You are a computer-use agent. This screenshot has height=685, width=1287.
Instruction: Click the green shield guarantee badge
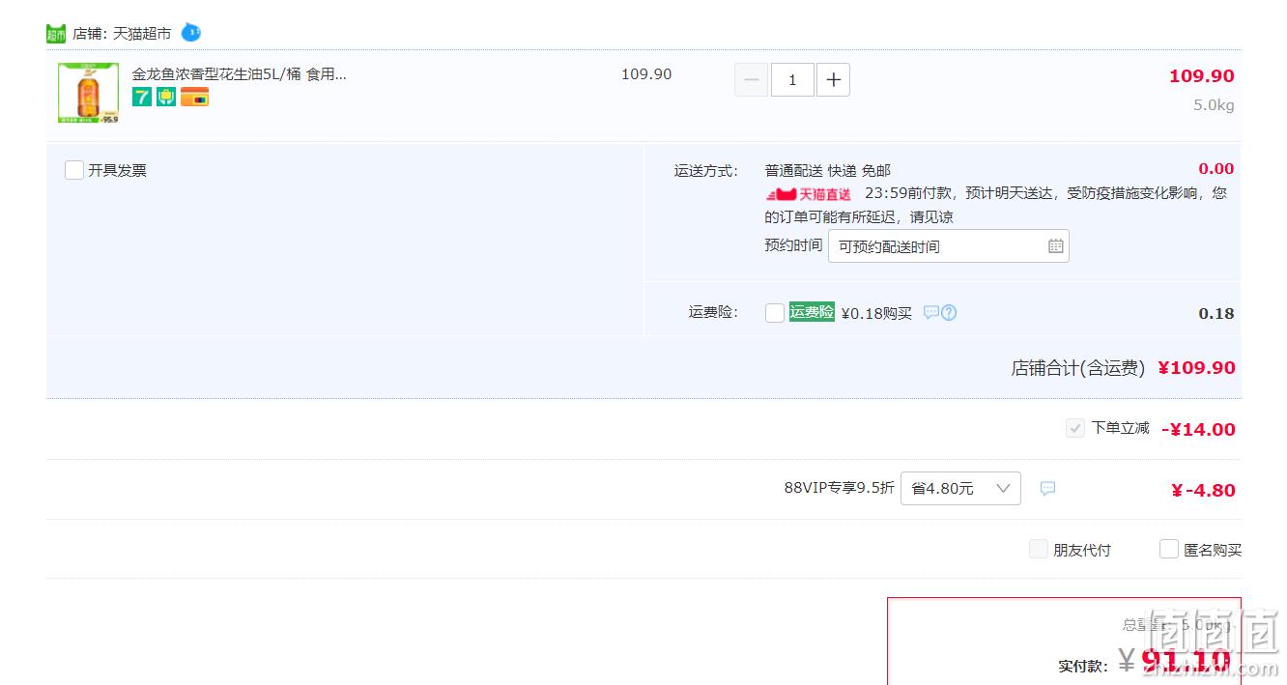(166, 97)
